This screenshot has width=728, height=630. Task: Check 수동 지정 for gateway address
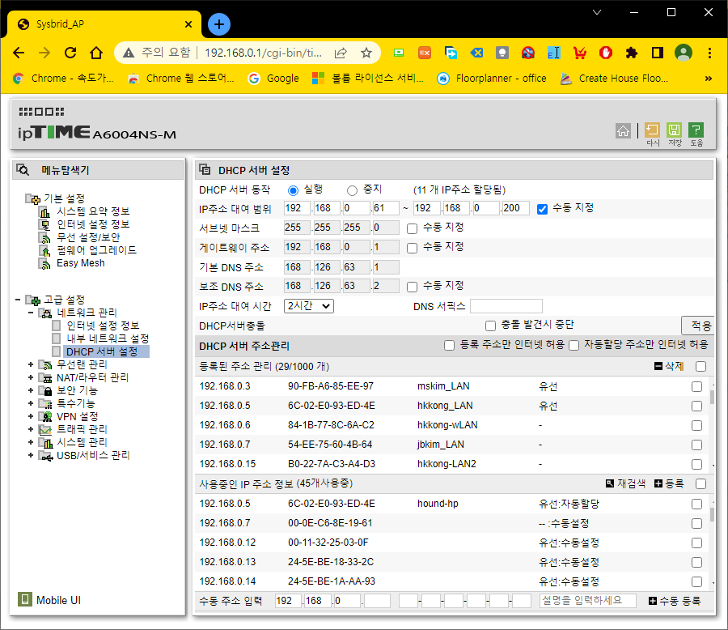point(412,249)
